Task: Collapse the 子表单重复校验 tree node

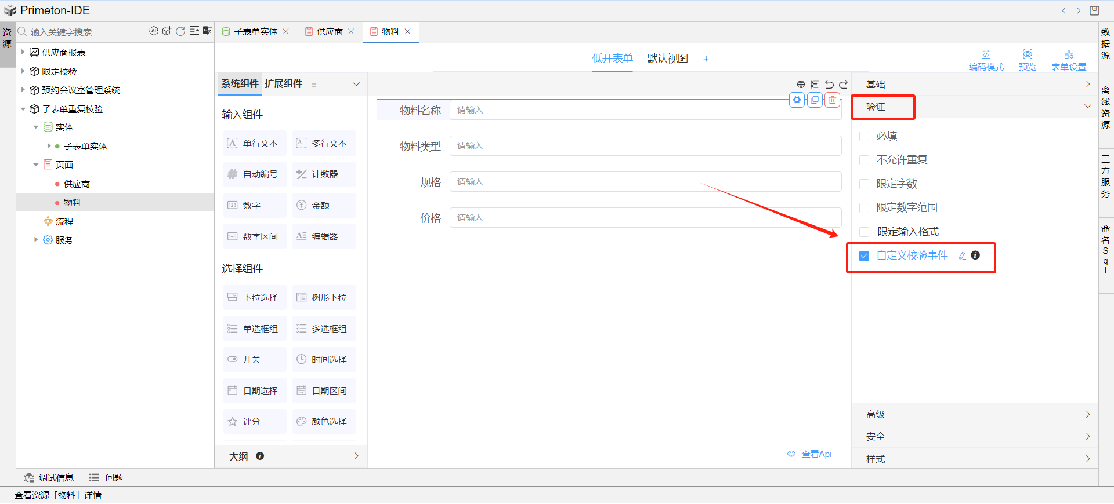Action: coord(23,109)
